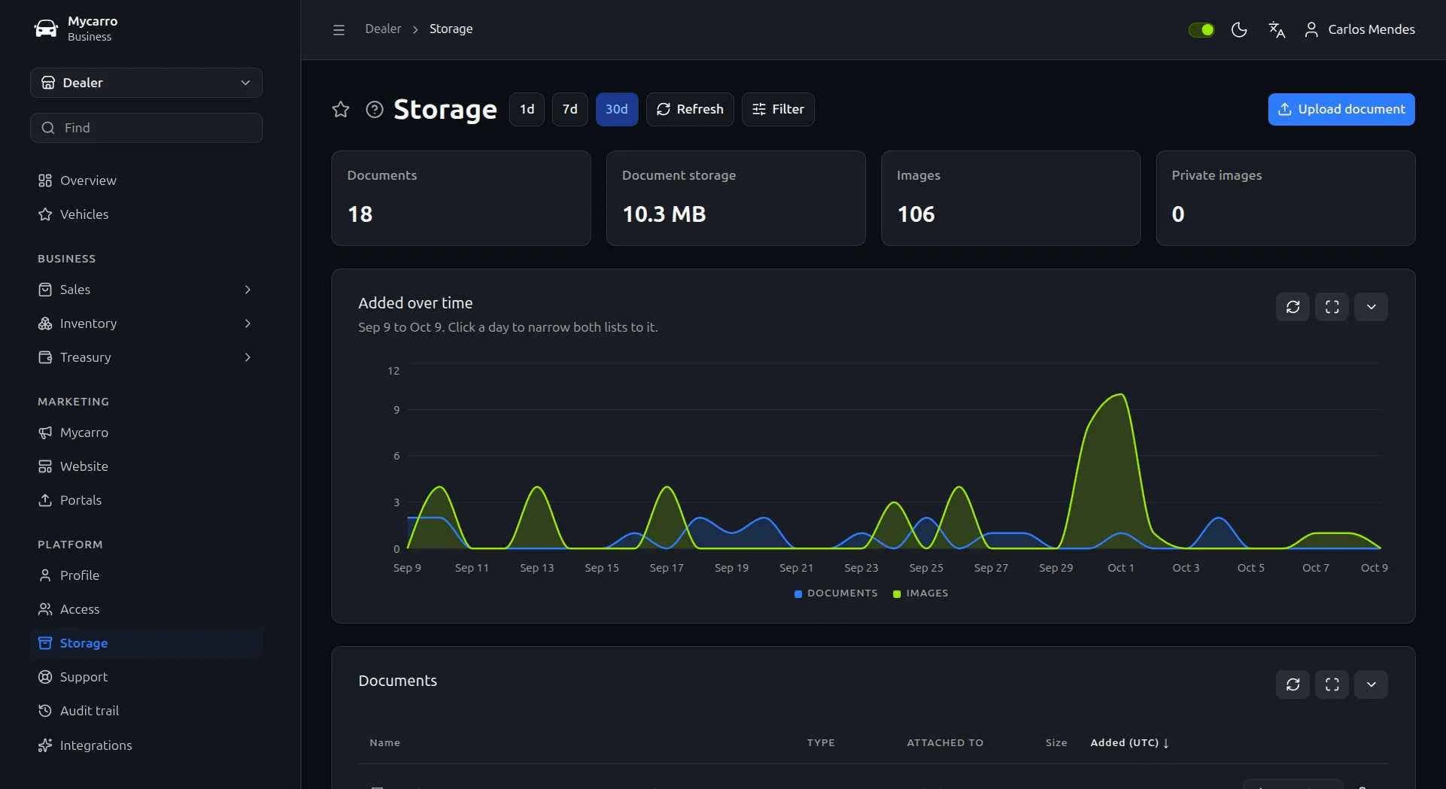Open Carlos Mendes user menu
Screen dimensions: 1446x789
point(1359,29)
